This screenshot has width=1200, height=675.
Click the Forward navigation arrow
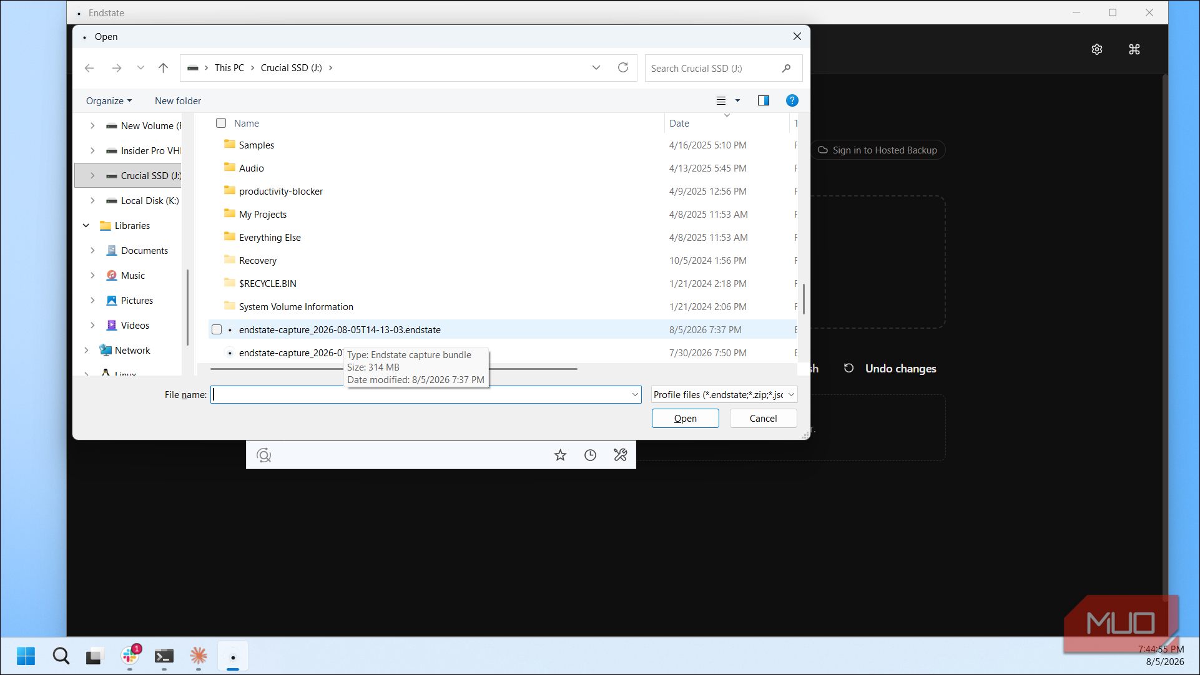tap(117, 68)
